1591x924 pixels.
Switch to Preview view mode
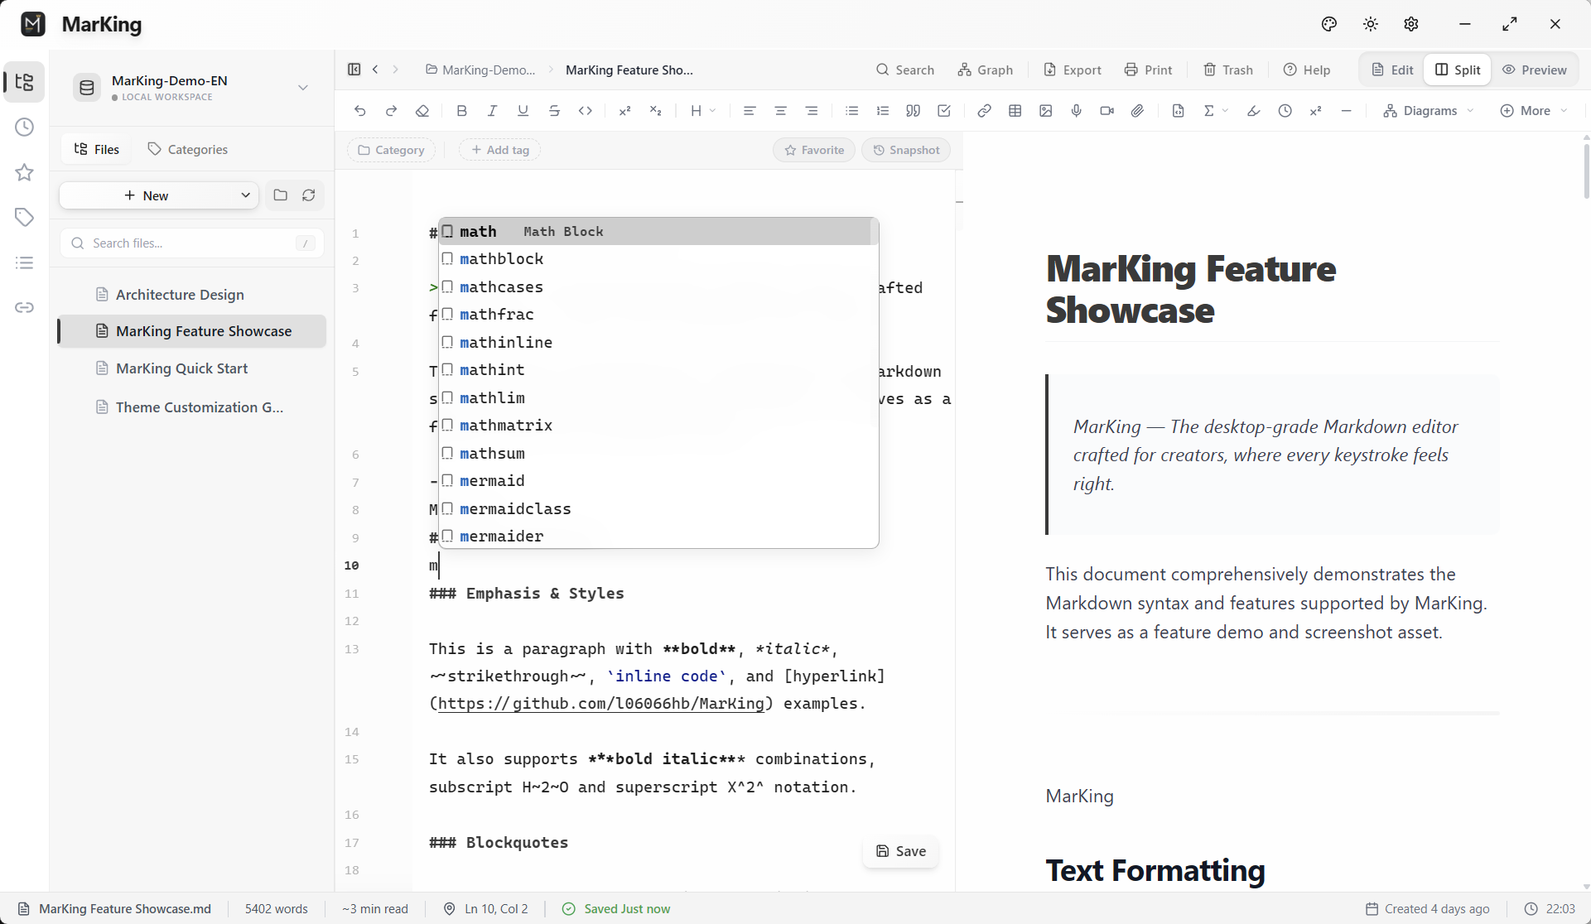(x=1535, y=70)
